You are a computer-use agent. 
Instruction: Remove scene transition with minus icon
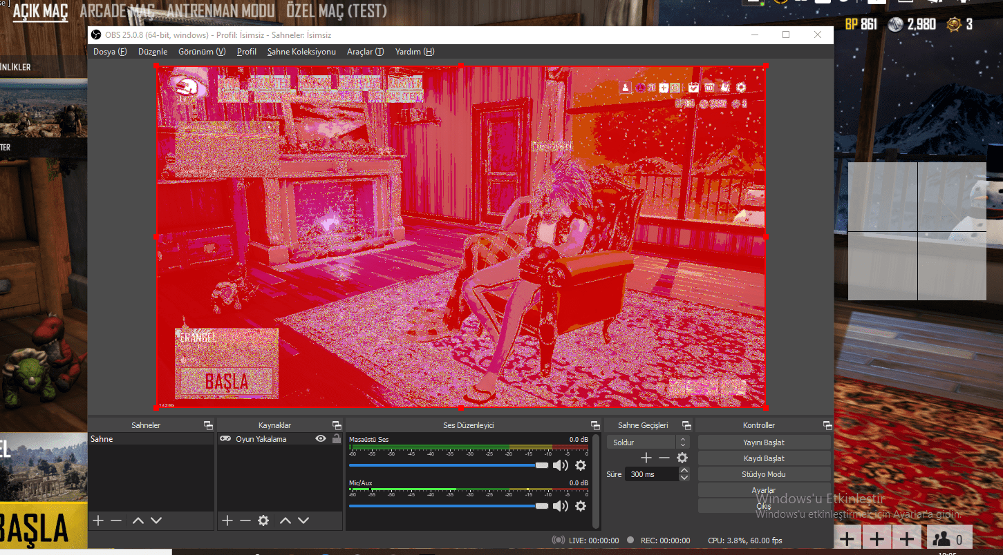[x=664, y=458]
